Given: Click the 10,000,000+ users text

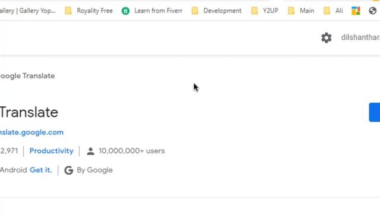Looking at the screenshot, I should [132, 151].
